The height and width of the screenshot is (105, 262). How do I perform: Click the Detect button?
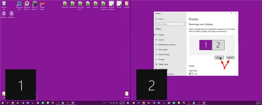(x=231, y=58)
